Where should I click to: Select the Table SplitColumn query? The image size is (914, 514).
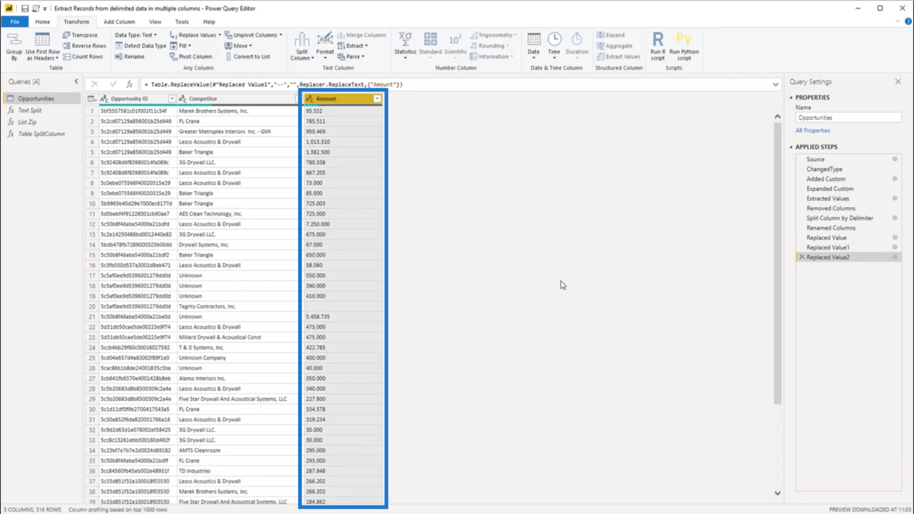point(41,134)
